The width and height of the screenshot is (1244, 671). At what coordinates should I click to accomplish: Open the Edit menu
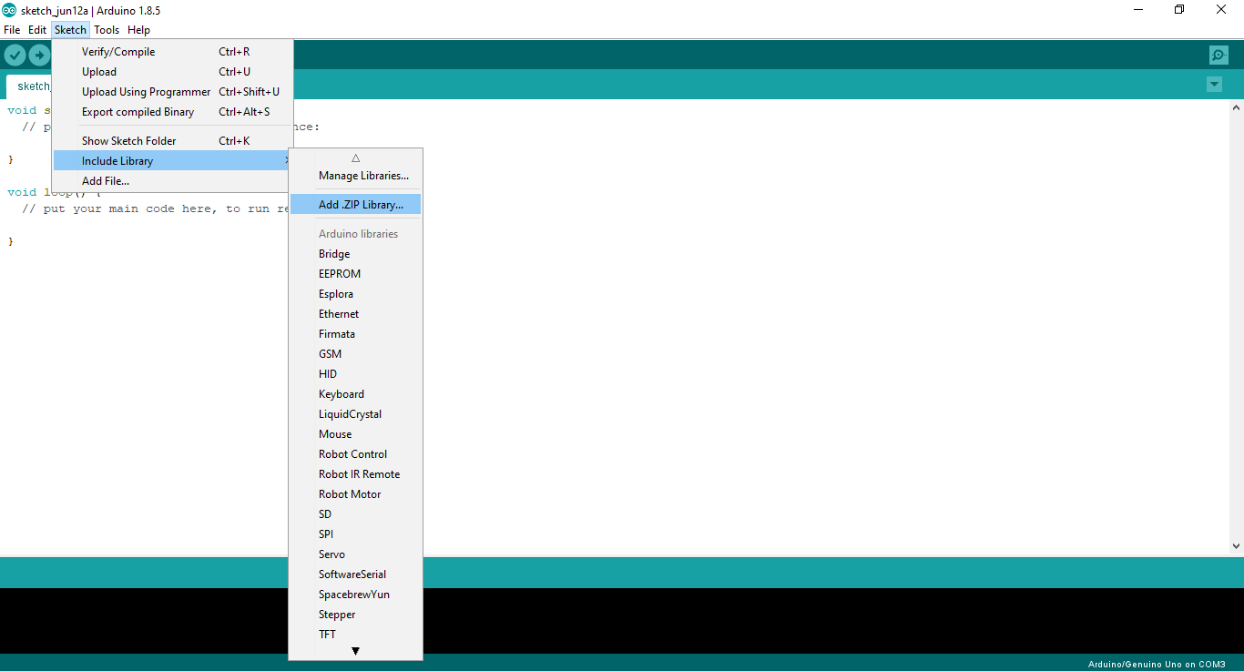37,30
